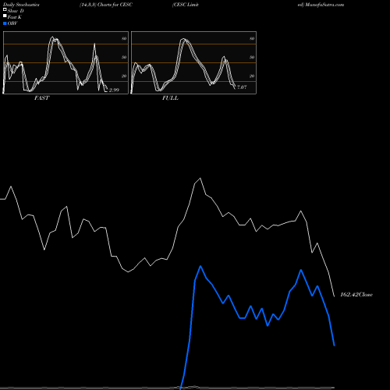Image resolution: width=390 pixels, height=390 pixels.
Task: Click the Slow D legend swatch
Action: [x=5, y=10]
